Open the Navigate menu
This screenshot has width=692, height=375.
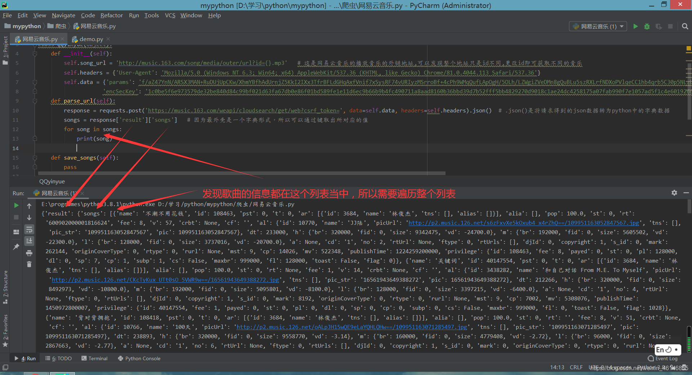63,15
